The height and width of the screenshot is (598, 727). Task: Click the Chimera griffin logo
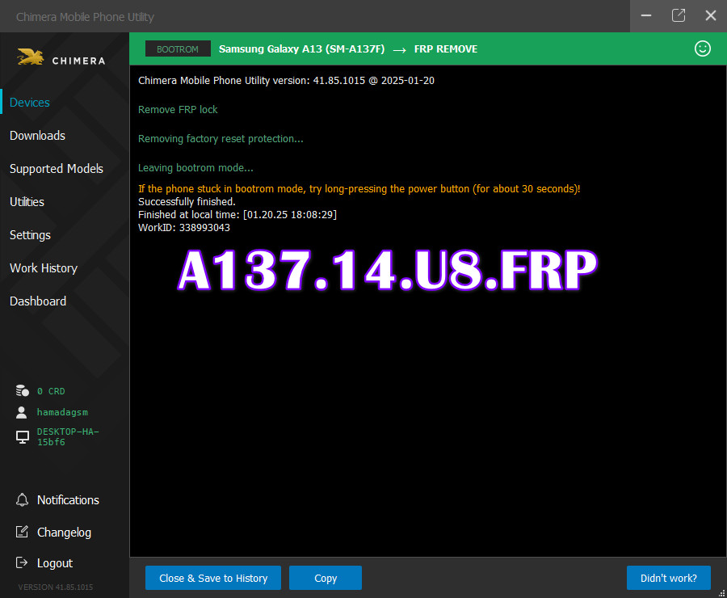pos(31,57)
